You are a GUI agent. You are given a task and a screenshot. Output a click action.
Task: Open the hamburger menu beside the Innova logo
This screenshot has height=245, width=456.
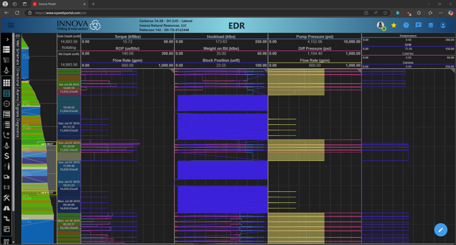point(11,25)
